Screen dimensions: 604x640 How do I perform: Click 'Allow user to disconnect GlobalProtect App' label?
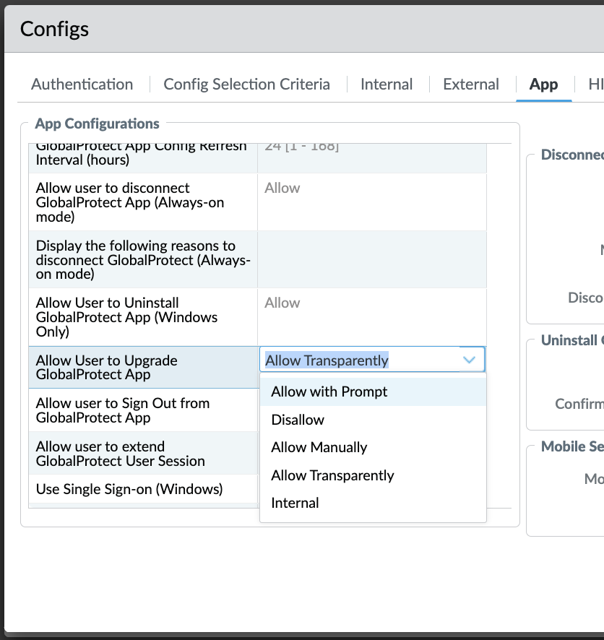click(130, 202)
